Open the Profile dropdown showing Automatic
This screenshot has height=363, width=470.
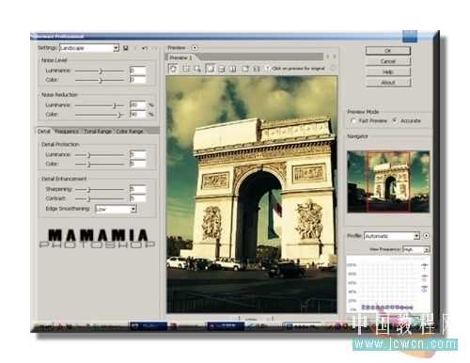point(392,236)
